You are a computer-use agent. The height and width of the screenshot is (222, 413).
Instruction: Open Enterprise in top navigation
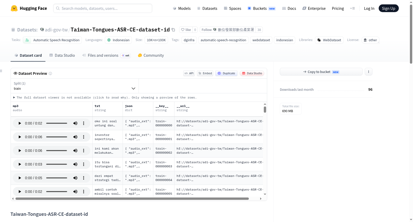314,9
